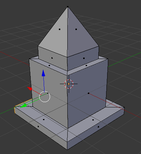
Task: Select right main body face dot
Action: tap(88, 93)
